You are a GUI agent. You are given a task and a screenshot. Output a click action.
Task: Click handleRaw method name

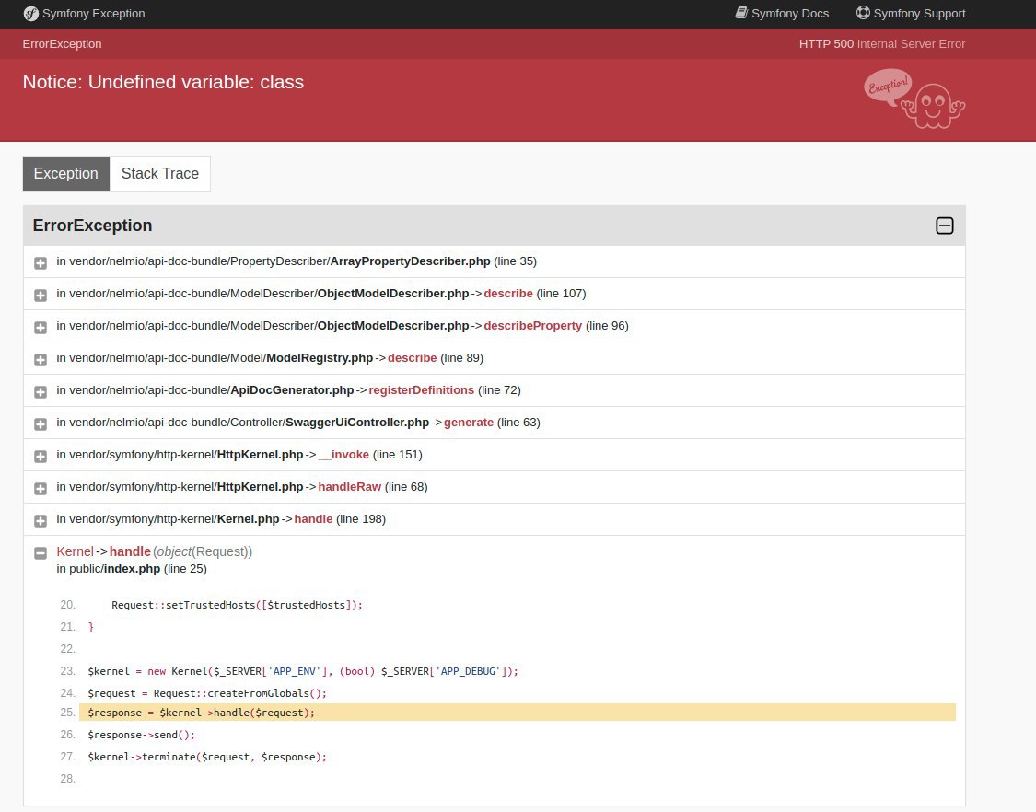(x=350, y=487)
